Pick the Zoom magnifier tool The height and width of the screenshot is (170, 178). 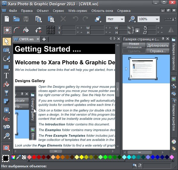click(6, 136)
